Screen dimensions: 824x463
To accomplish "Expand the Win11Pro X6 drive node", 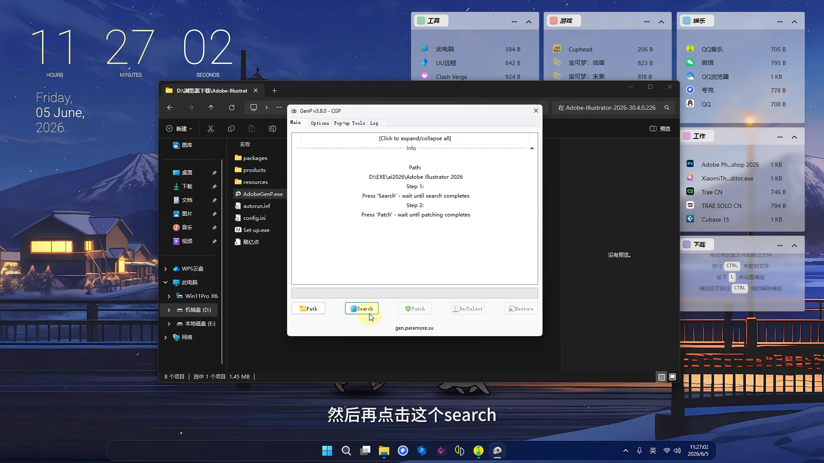I will [169, 296].
